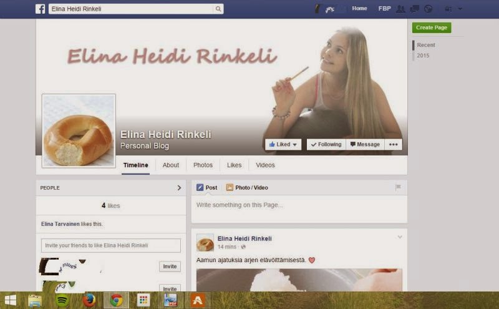499x309 pixels.
Task: Click the bagel profile picture thumbnail
Action: (79, 130)
